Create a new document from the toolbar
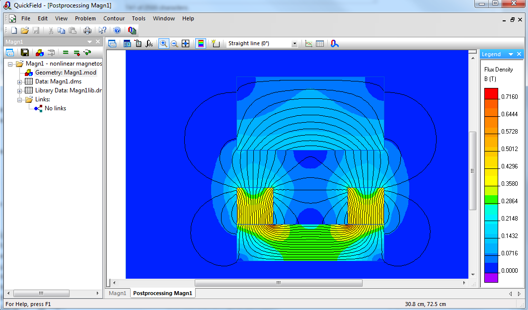Image resolution: width=528 pixels, height=310 pixels. coord(14,31)
